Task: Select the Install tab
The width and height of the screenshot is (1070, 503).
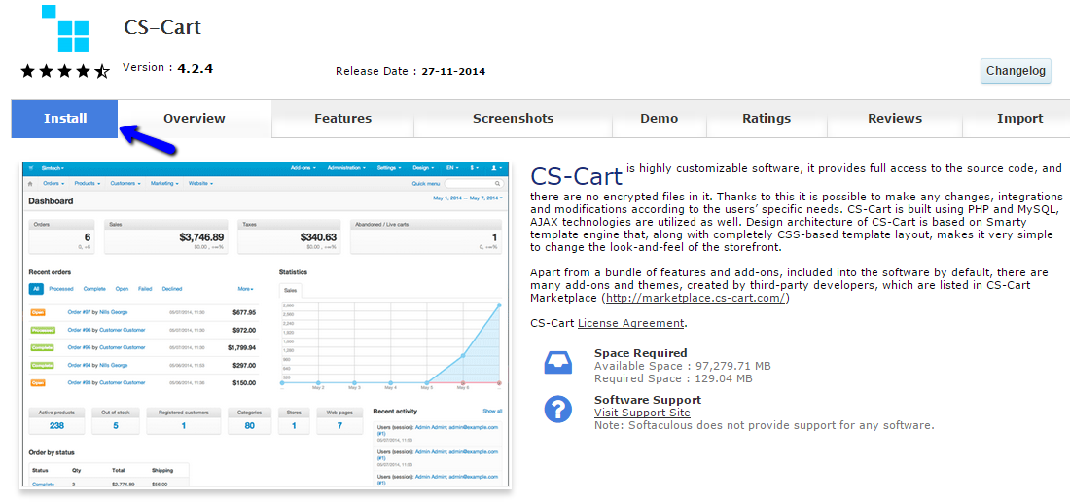Action: click(x=65, y=119)
